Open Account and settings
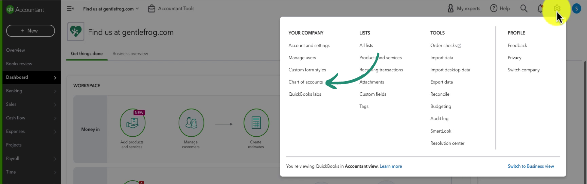Viewport: 587px width, 184px height. (309, 45)
